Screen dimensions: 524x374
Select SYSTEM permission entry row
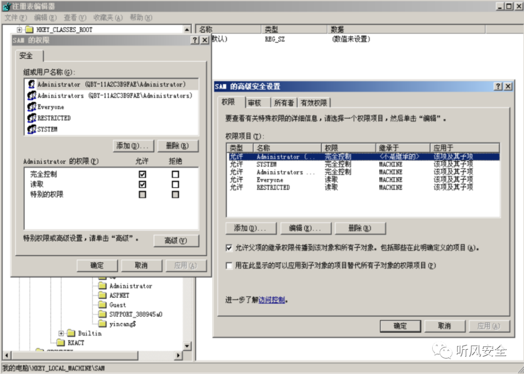363,165
